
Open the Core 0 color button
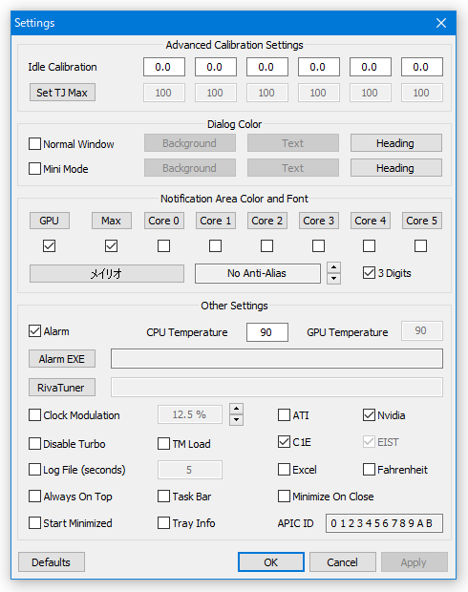click(x=164, y=221)
